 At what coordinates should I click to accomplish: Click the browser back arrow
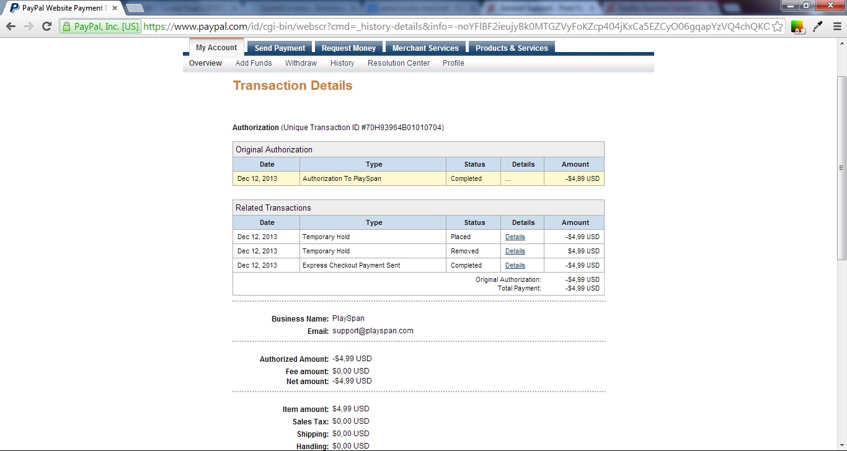[11, 26]
